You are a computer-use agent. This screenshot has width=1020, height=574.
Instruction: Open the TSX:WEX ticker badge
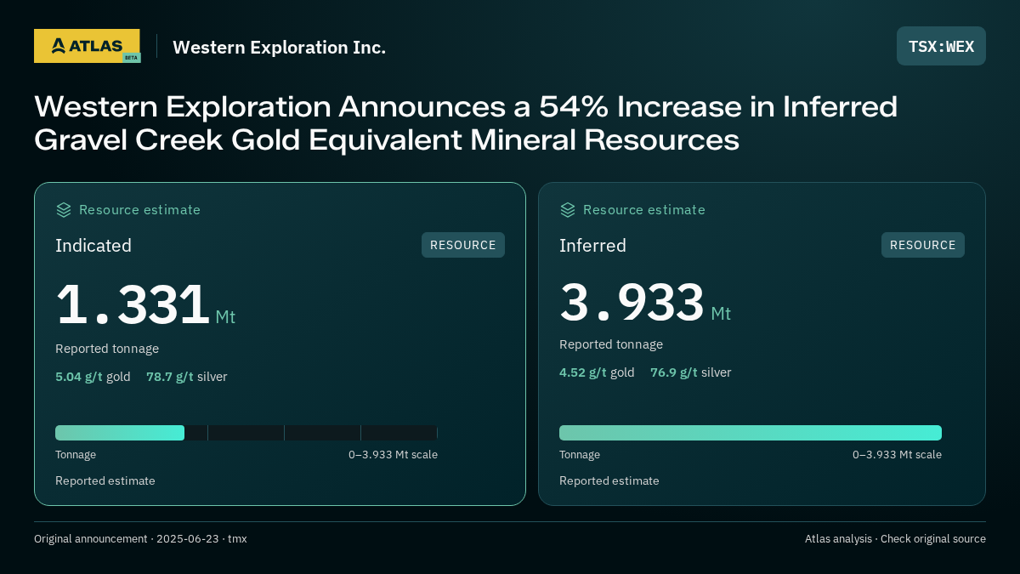[941, 46]
